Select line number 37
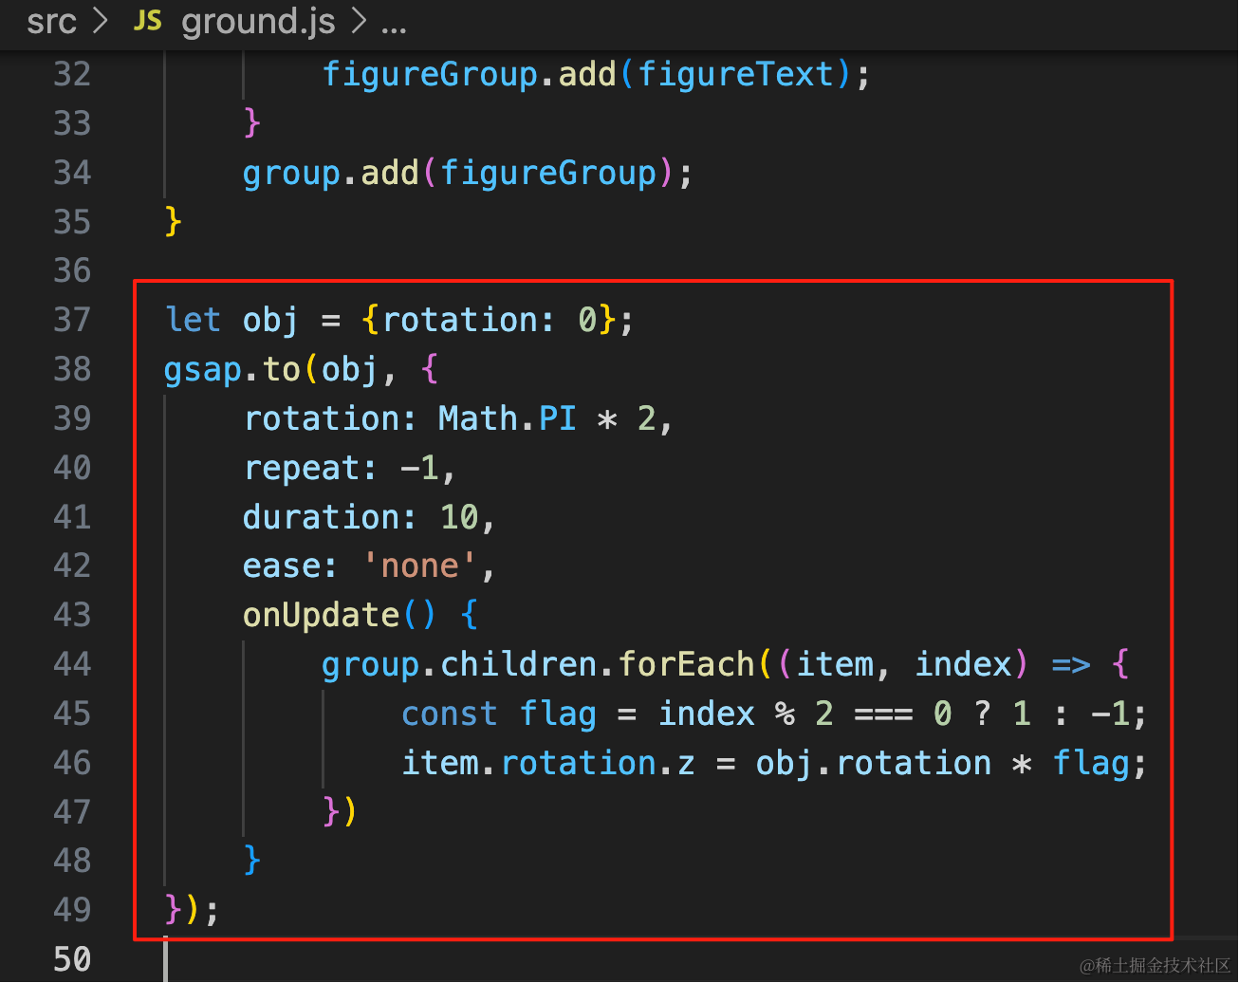 click(72, 320)
